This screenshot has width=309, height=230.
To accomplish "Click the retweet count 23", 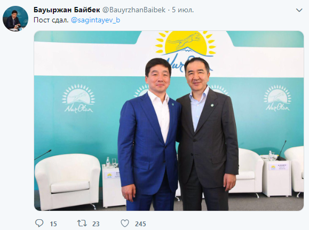I will [96, 224].
